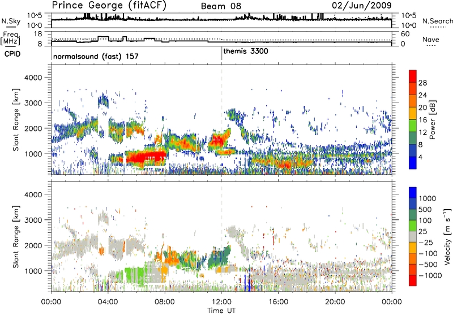Click the "18" frequency axis tick label
Screen dimensions: 453x314
click(37, 34)
